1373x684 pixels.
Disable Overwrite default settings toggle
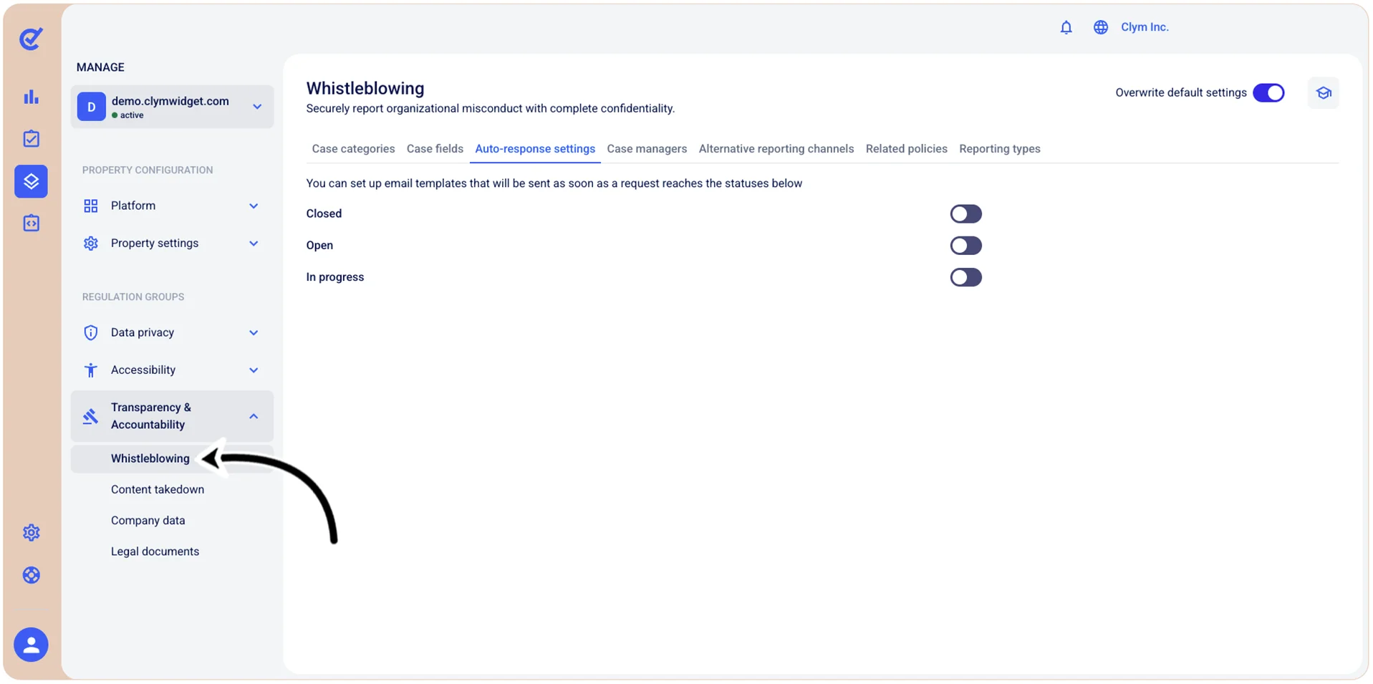(1268, 93)
